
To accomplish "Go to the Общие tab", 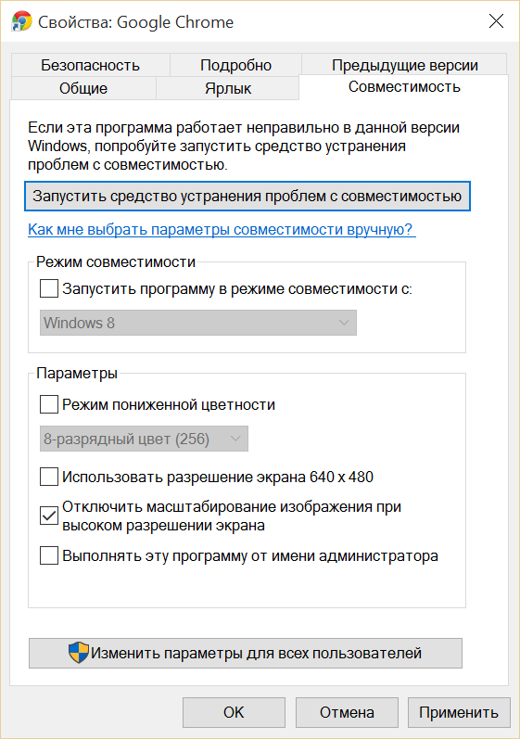I will tap(83, 88).
